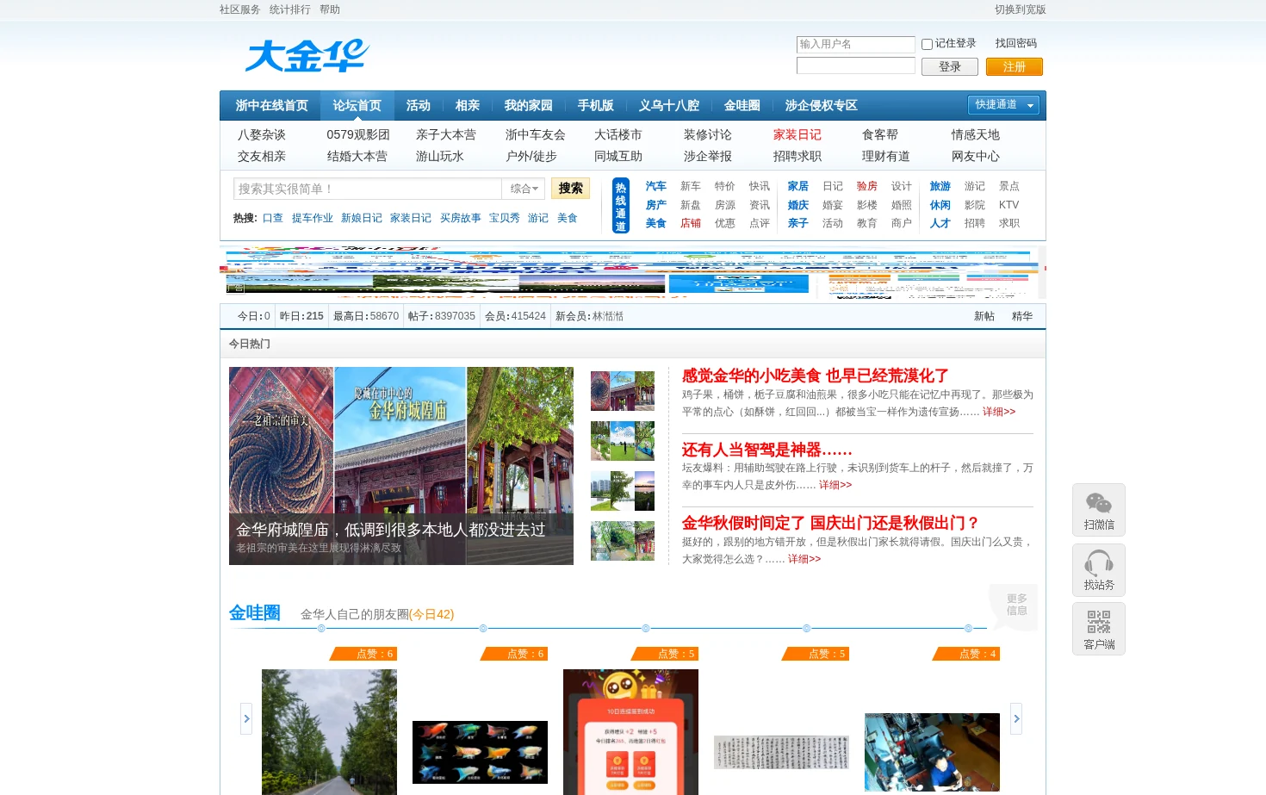Open the 金哇圈 nav item
Image resolution: width=1266 pixels, height=795 pixels.
pyautogui.click(x=742, y=105)
